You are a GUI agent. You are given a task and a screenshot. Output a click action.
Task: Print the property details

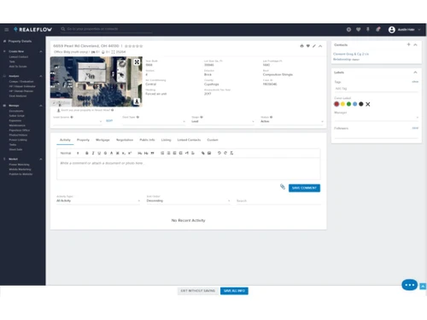tap(301, 46)
